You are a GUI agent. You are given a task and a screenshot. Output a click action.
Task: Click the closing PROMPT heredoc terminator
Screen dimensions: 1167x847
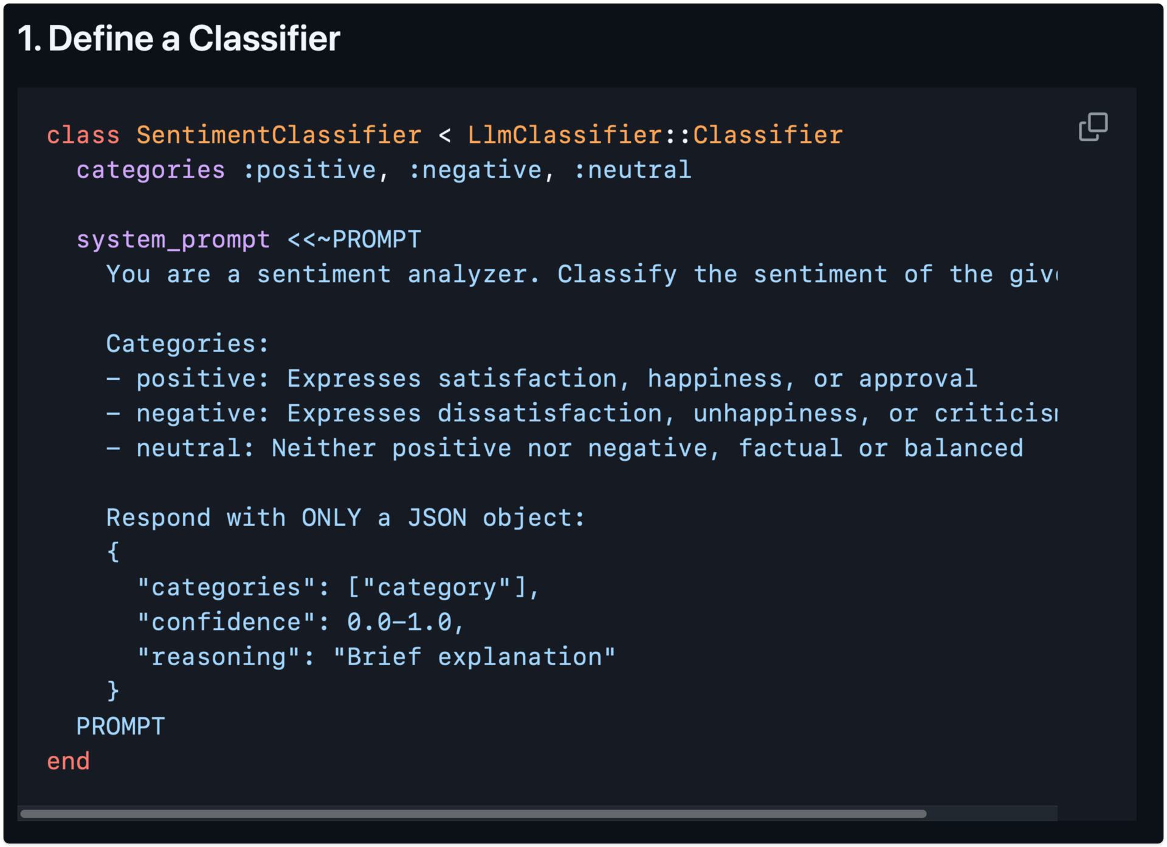point(120,727)
